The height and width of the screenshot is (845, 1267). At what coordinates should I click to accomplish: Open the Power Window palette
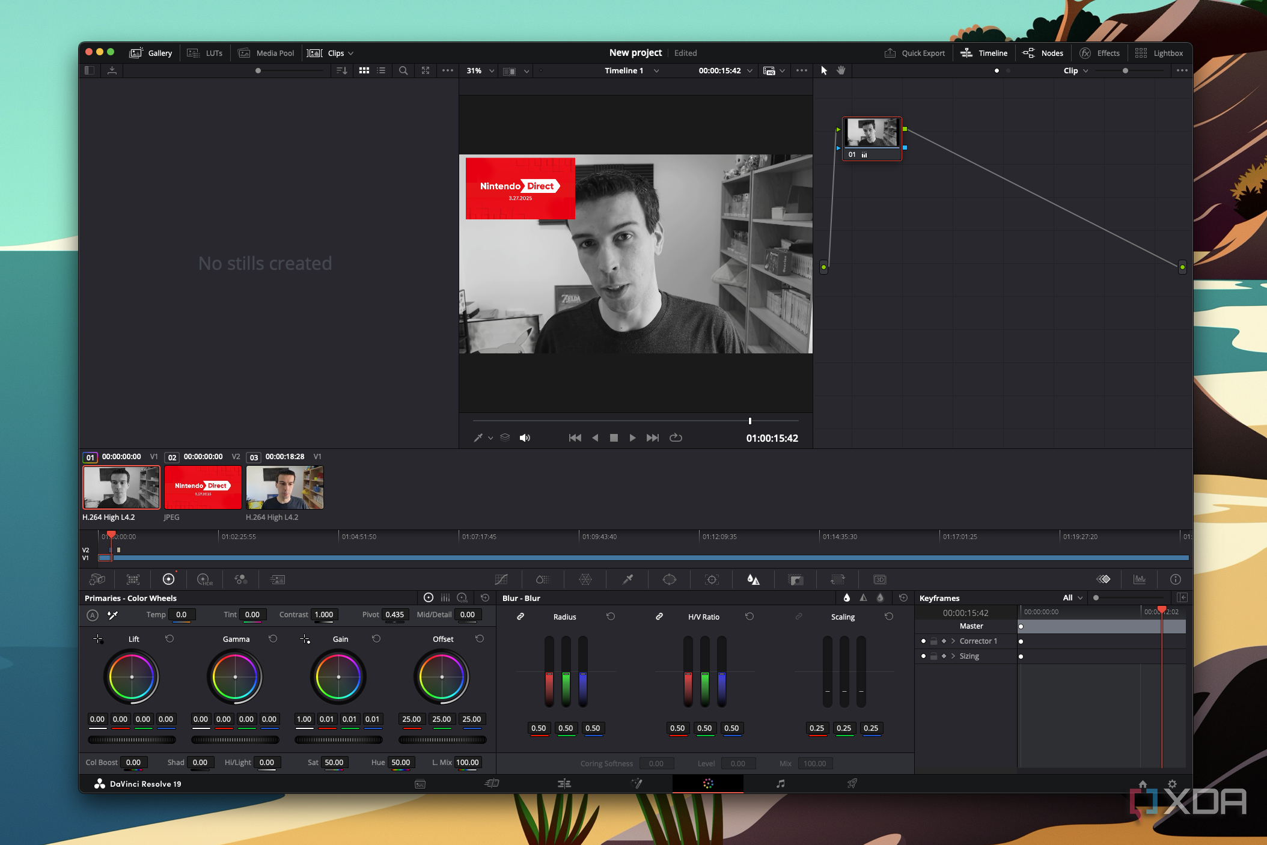click(669, 579)
